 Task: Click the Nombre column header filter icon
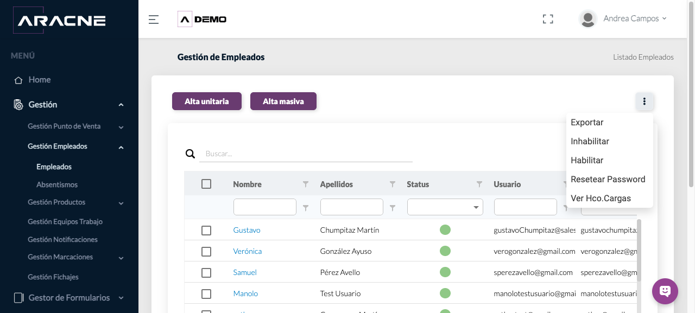tap(306, 184)
